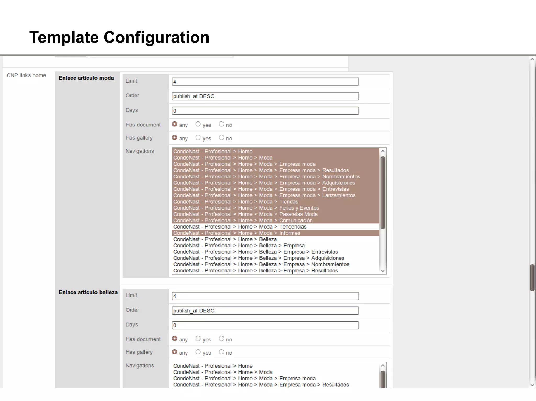Click up arrow of moda Navigations list scrollbar

[x=383, y=151]
